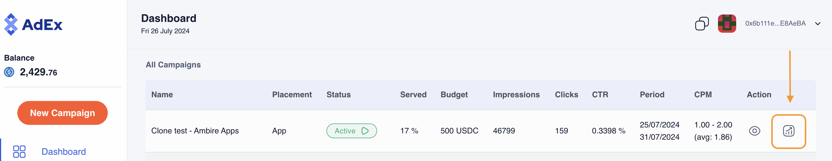Viewport: 832px width, 161px height.
Task: Start a New Campaign
Action: point(62,113)
